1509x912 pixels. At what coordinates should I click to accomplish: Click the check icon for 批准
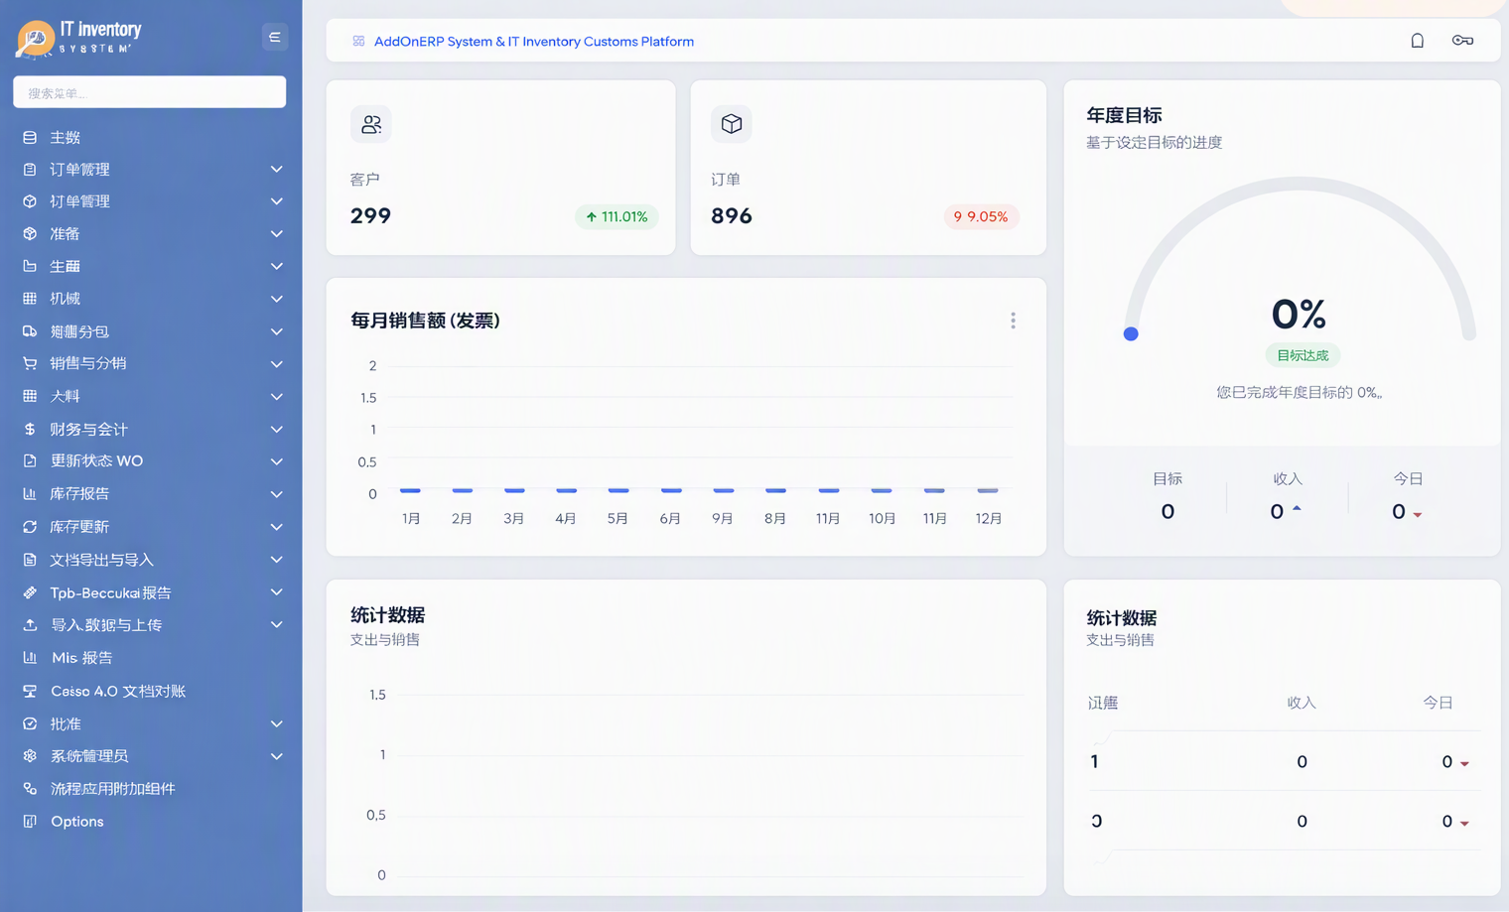click(x=30, y=723)
